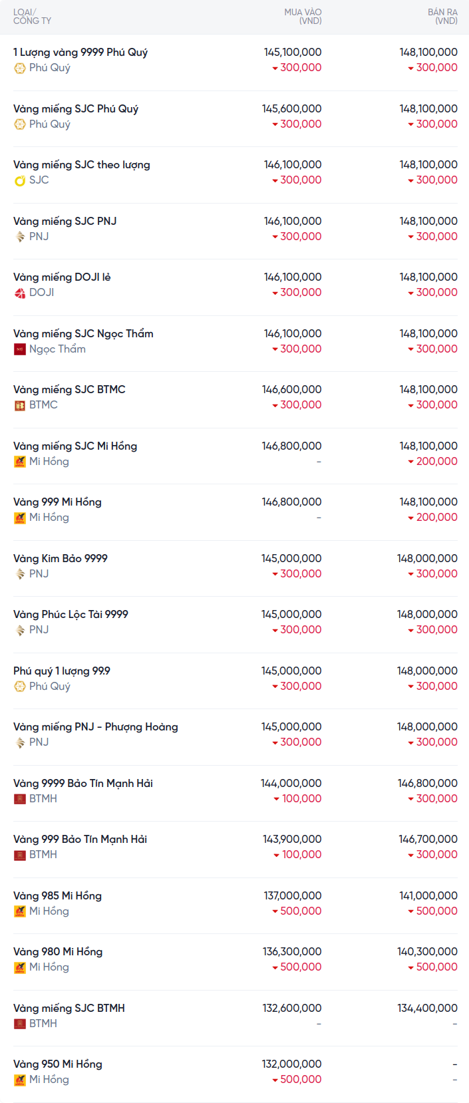Click the BÁN RA column header

442,17
